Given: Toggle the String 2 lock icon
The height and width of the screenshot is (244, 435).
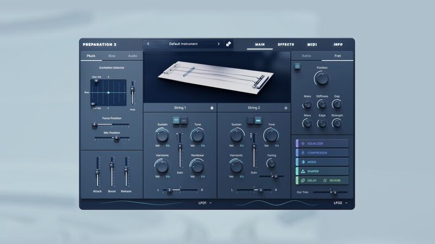Looking at the screenshot, I should 286,107.
